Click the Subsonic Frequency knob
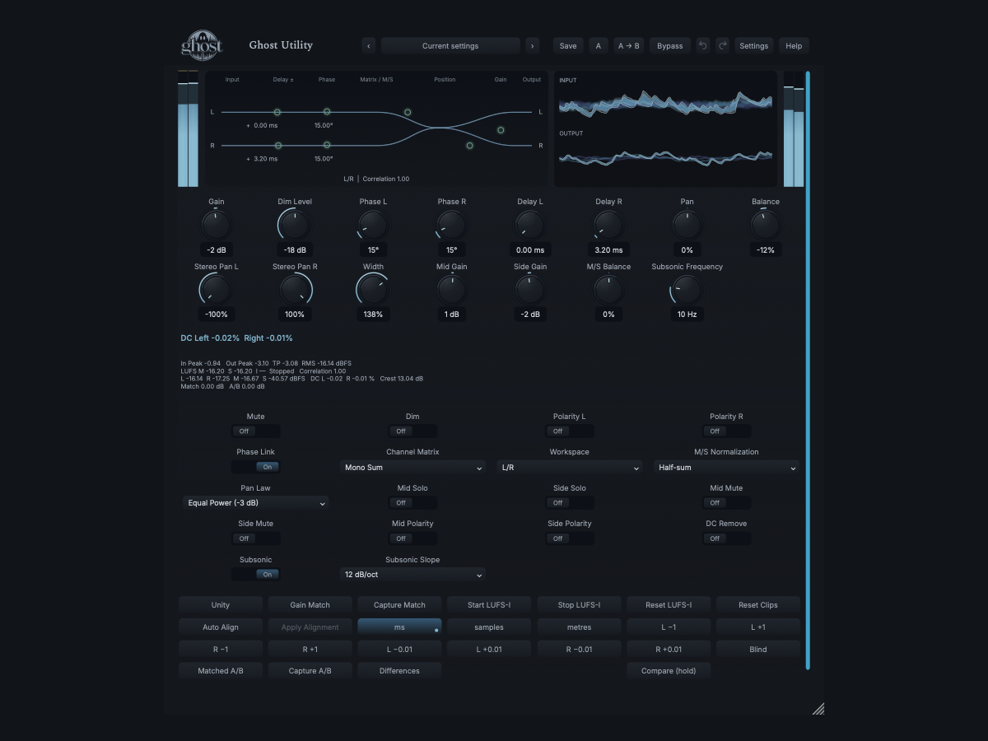 point(687,290)
